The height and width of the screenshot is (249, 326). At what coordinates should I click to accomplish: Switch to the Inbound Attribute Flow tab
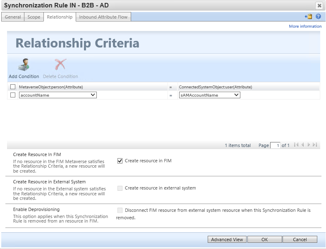pos(103,17)
